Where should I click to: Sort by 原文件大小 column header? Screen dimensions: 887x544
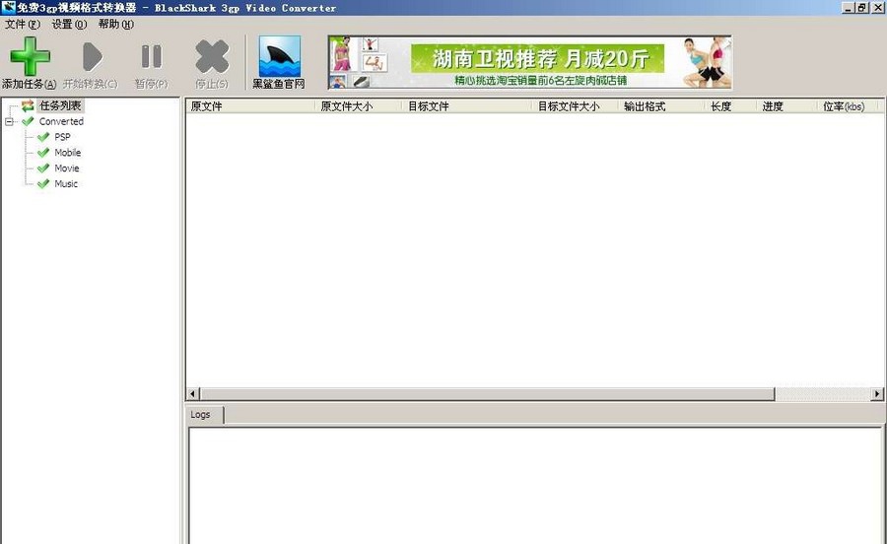(x=359, y=106)
